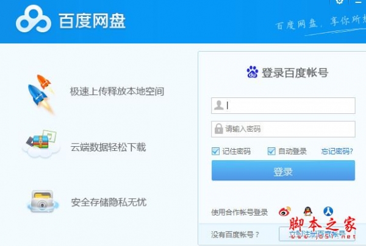Minimize the window from title bar
Image resolution: width=366 pixels, height=246 pixels.
point(359,2)
